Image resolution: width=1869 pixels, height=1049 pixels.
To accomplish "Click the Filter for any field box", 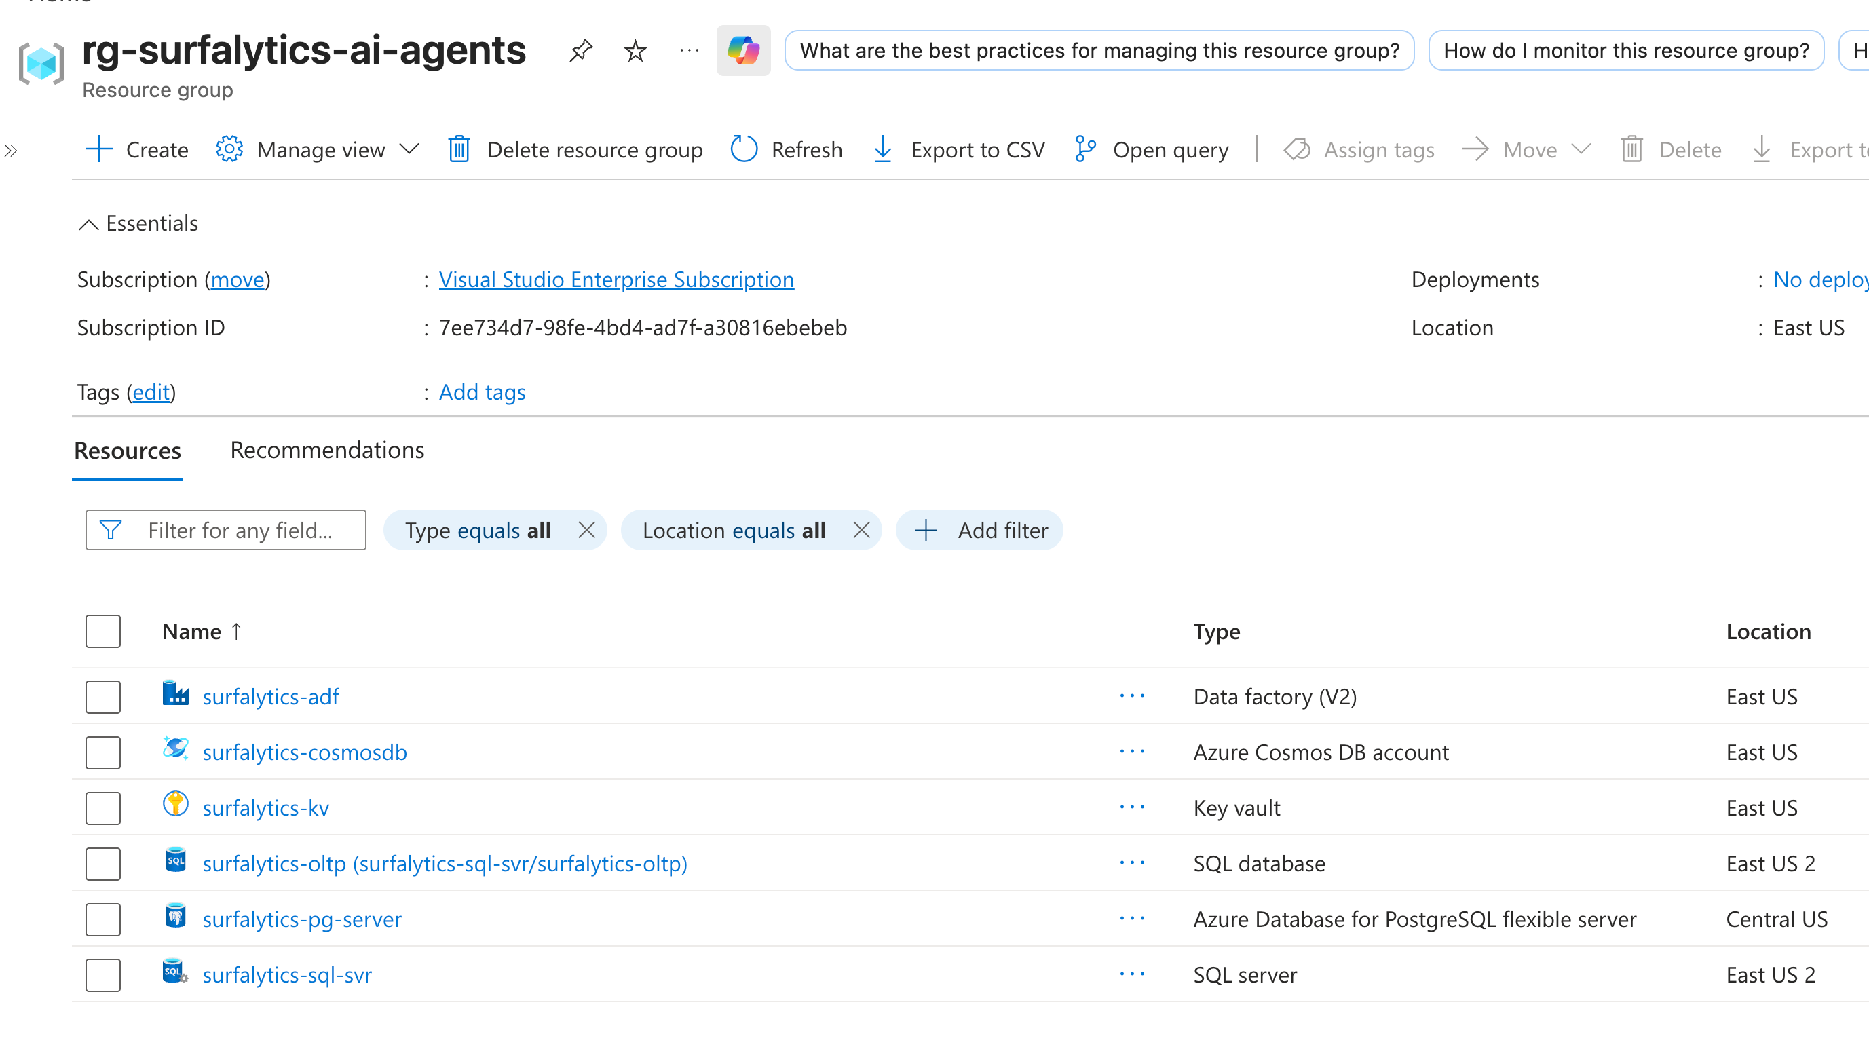I will pyautogui.click(x=240, y=531).
